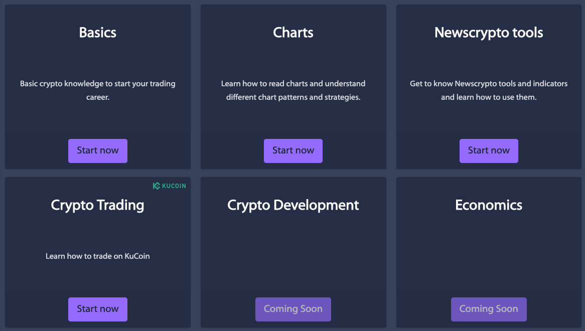Click Coming Soon under Economics
585x331 pixels.
pyautogui.click(x=489, y=309)
